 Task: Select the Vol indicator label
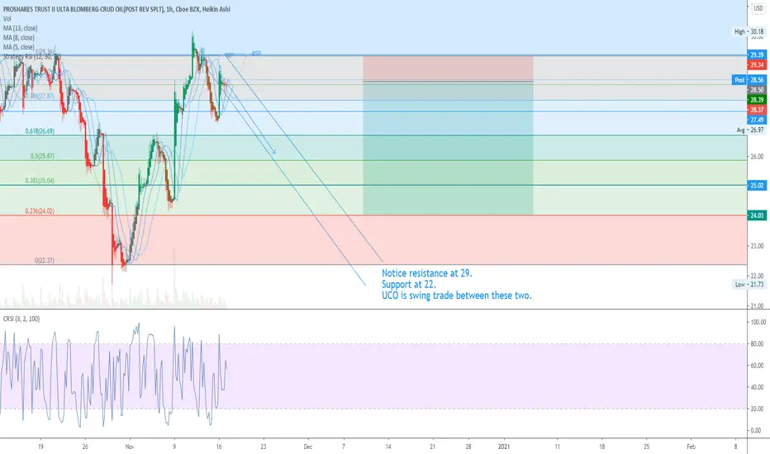7,19
